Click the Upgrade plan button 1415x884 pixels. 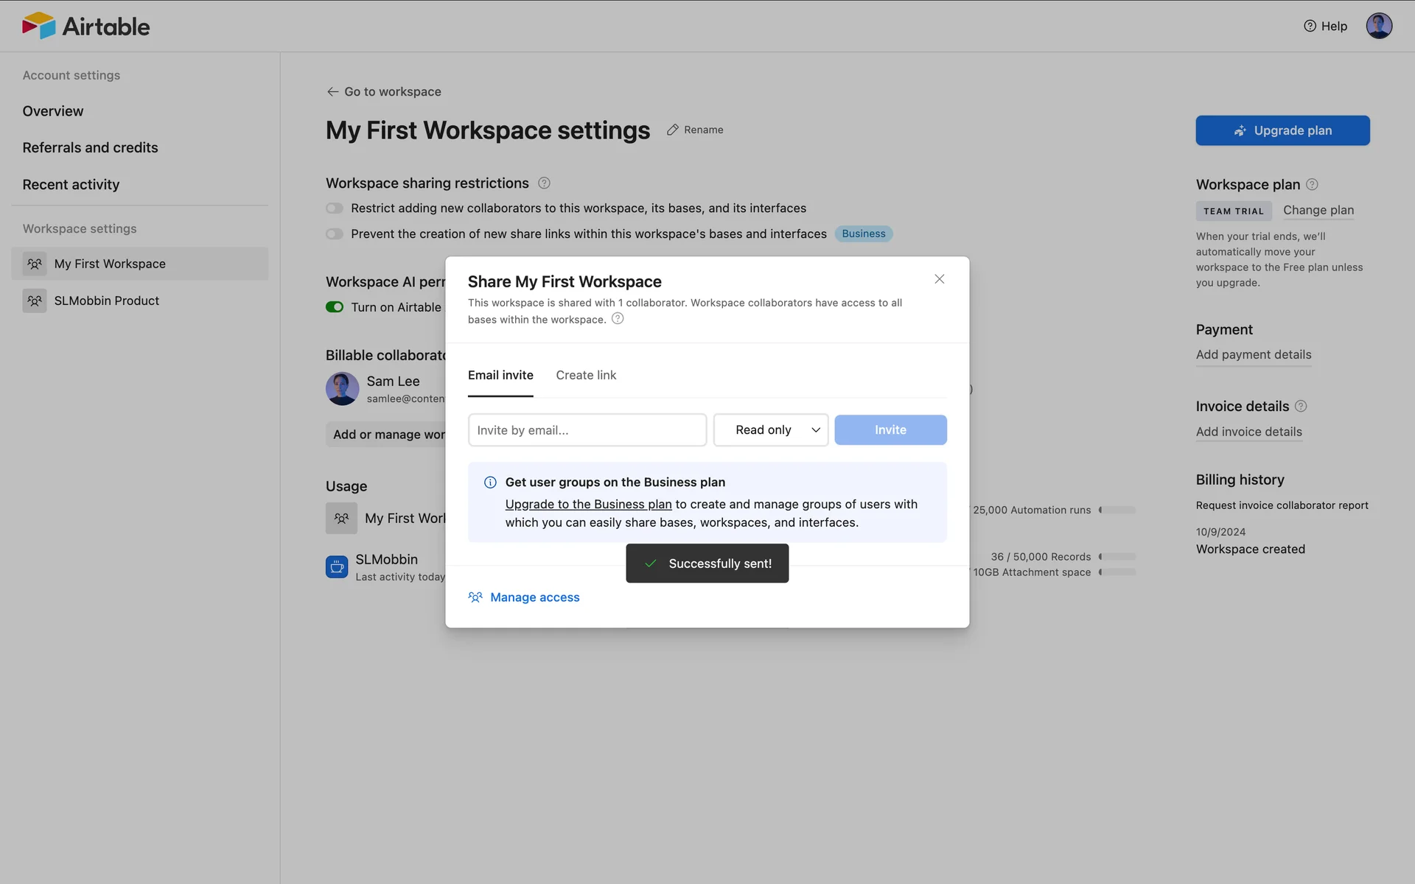(1282, 130)
